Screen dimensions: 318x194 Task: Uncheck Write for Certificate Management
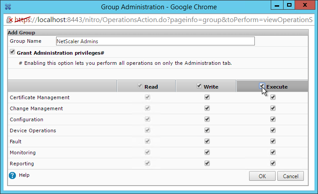pos(207,97)
